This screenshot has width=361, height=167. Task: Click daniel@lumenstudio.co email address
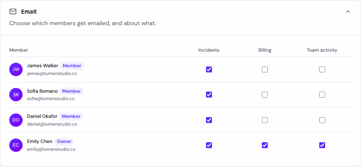(x=52, y=124)
